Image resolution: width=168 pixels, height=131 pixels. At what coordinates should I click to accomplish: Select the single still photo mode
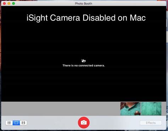(x=16, y=123)
